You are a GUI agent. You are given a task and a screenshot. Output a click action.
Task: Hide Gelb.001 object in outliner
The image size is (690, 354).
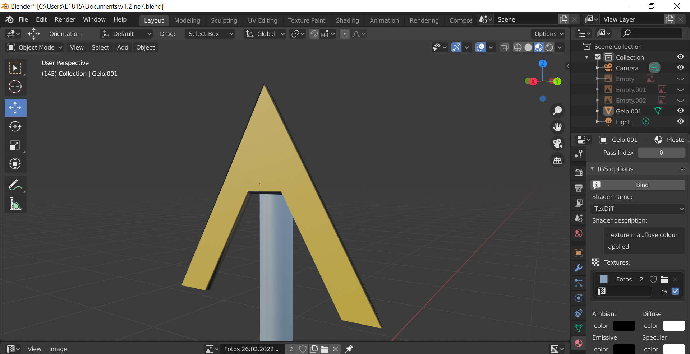point(680,111)
